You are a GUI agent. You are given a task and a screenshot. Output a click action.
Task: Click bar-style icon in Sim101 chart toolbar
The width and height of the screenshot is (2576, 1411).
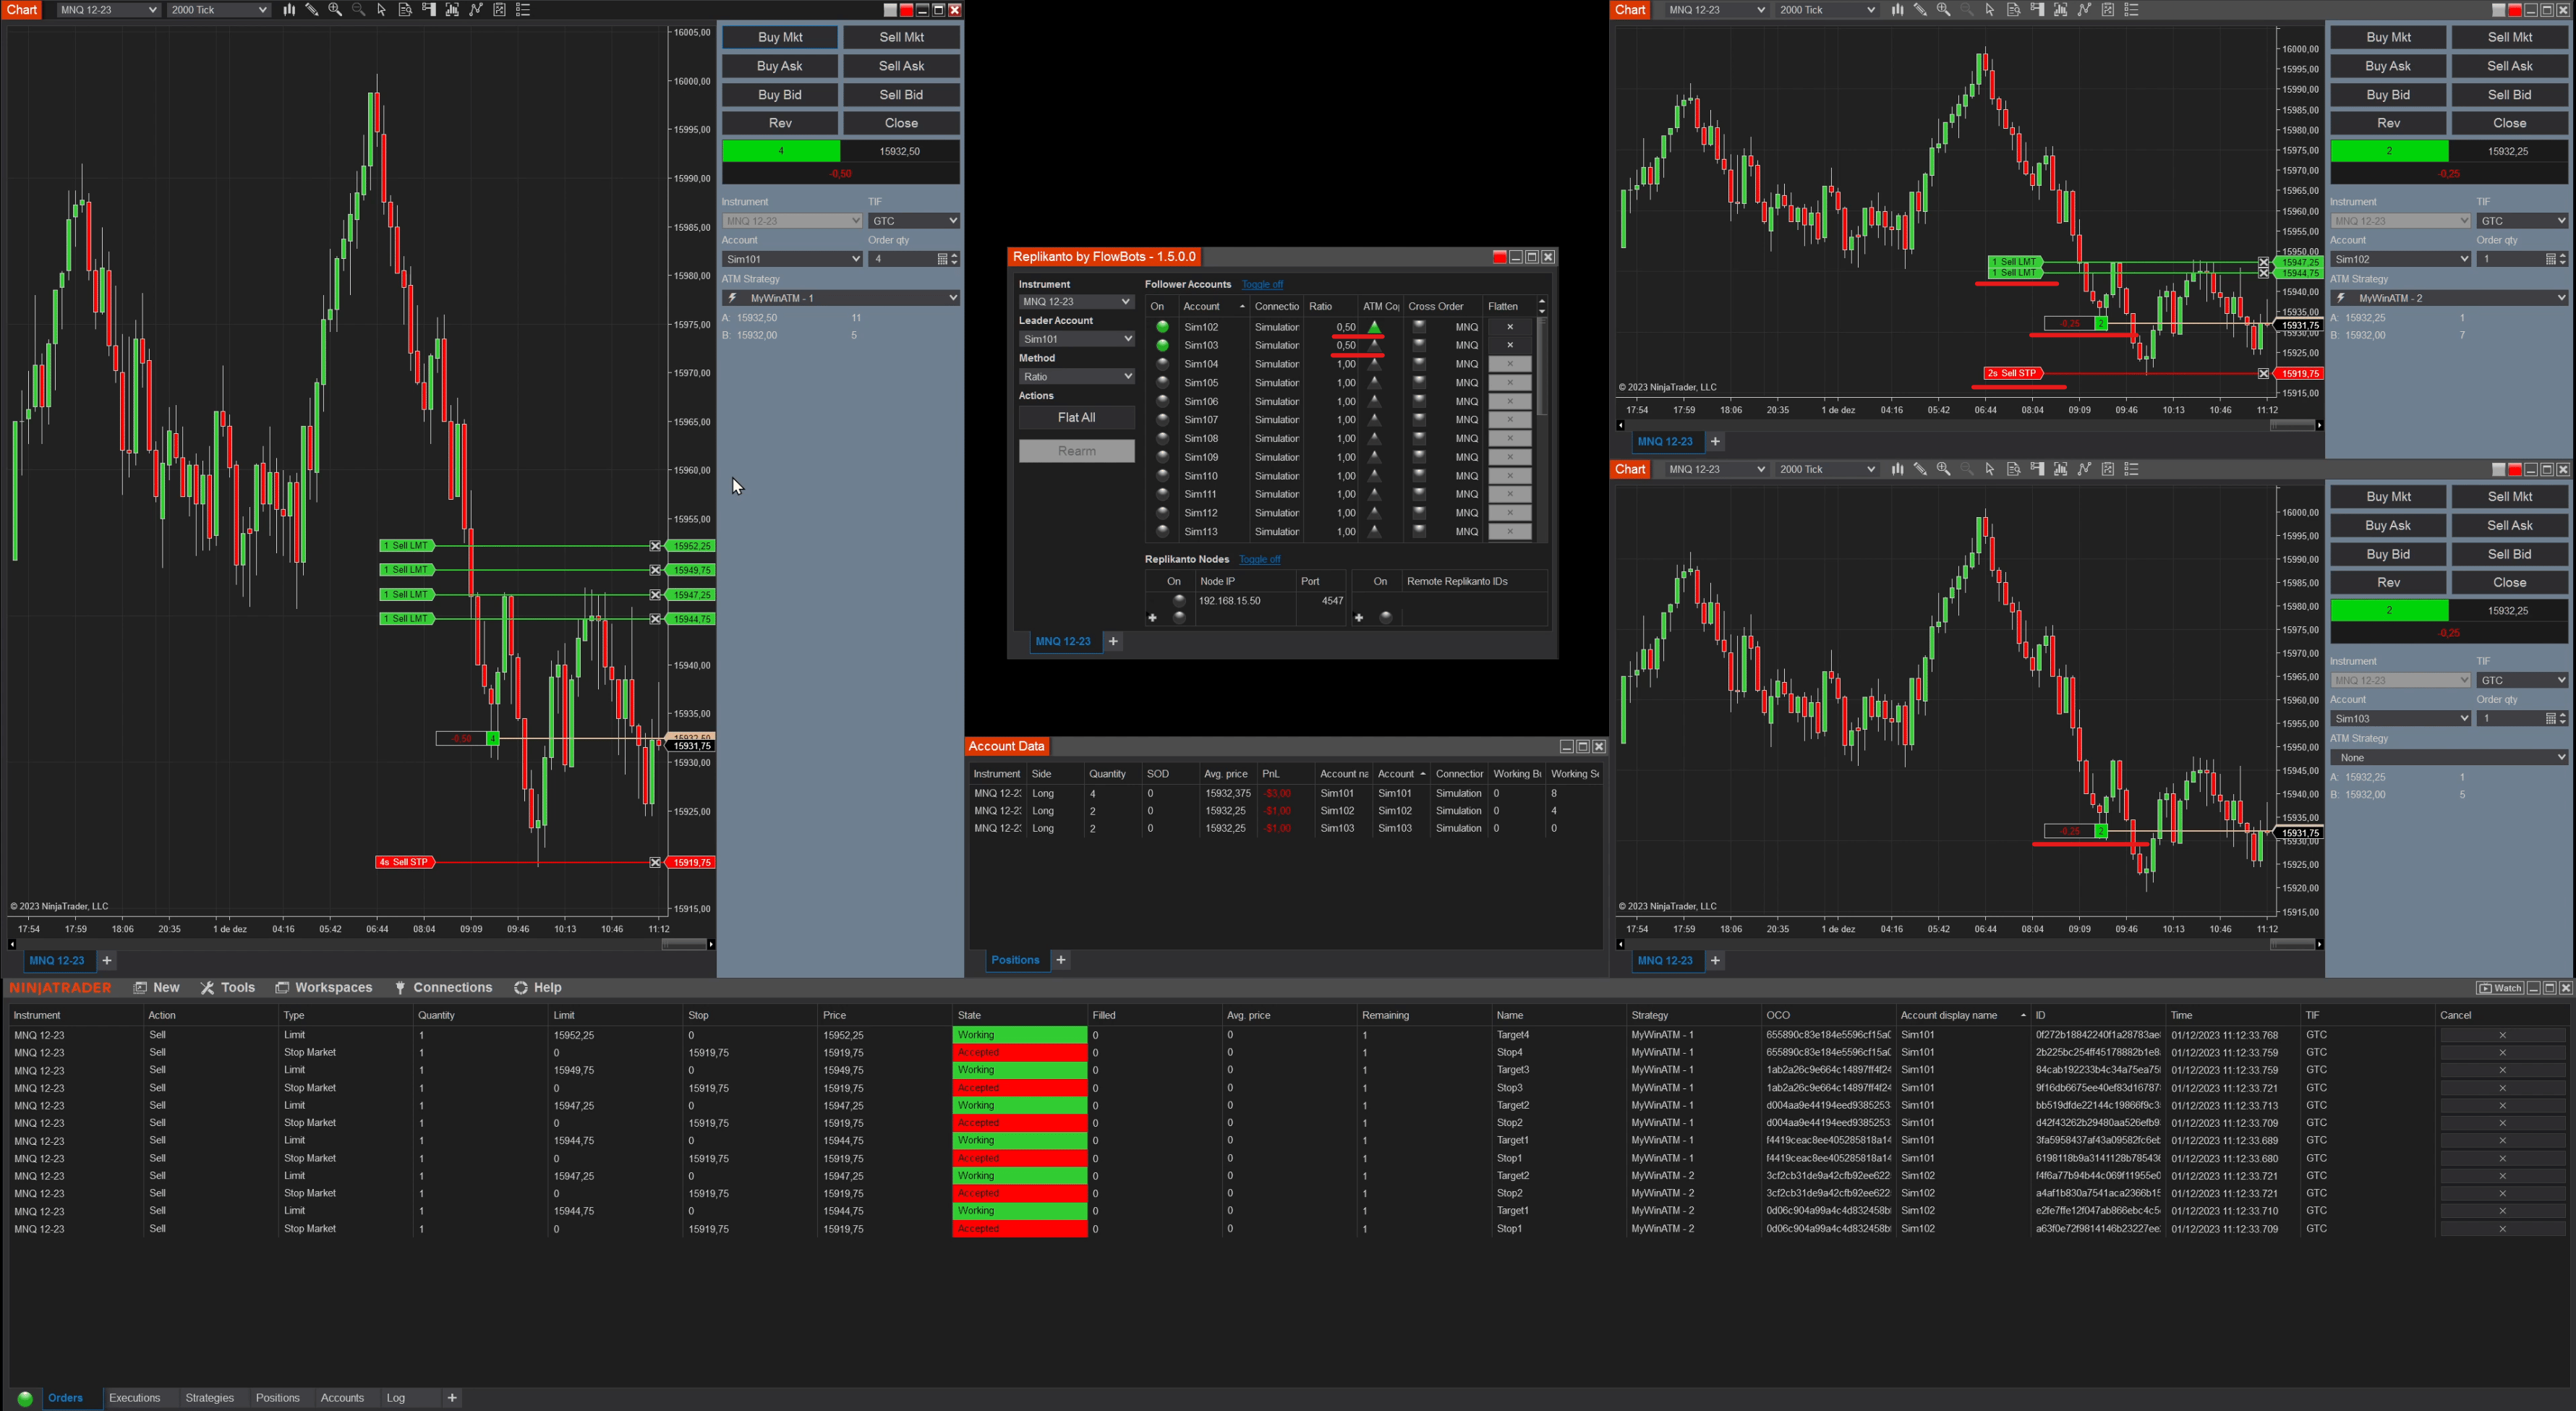coord(289,10)
